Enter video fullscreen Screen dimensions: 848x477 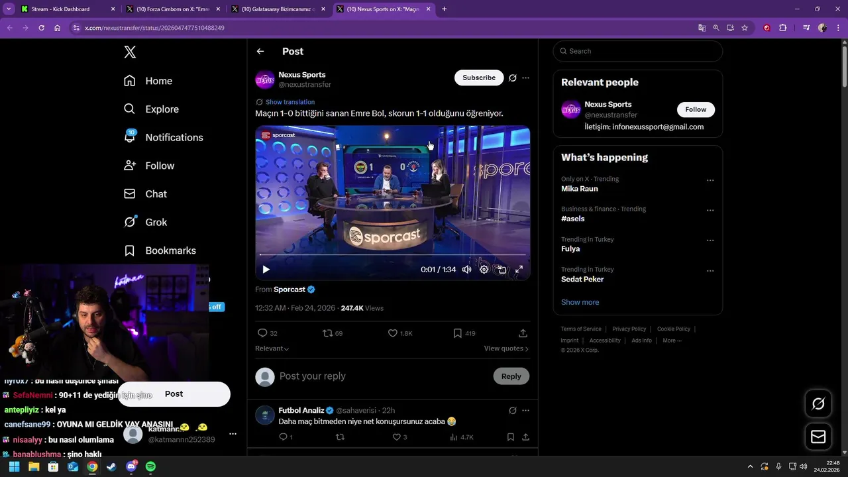pos(519,270)
